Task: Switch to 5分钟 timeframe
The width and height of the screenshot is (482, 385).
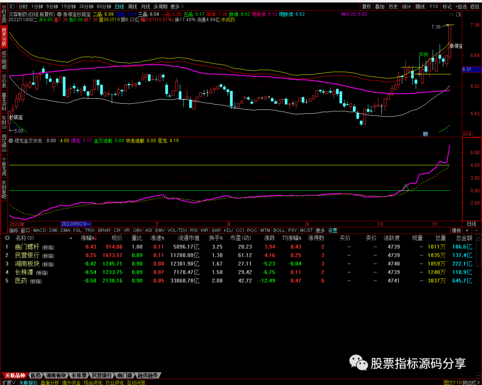Action: click(x=52, y=6)
